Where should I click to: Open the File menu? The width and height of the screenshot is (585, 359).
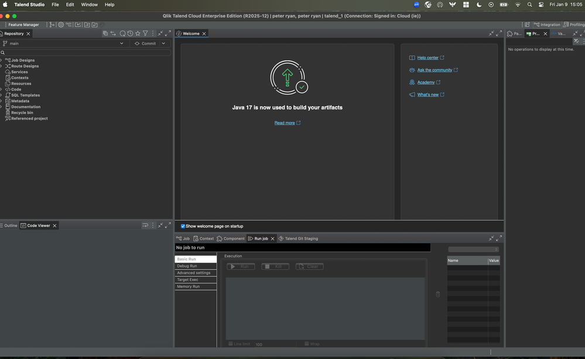tap(55, 5)
